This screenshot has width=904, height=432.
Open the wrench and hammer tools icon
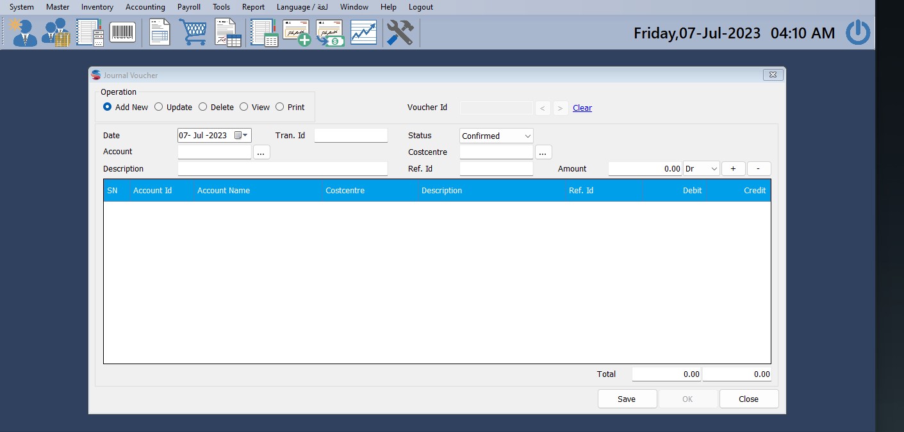[x=400, y=32]
